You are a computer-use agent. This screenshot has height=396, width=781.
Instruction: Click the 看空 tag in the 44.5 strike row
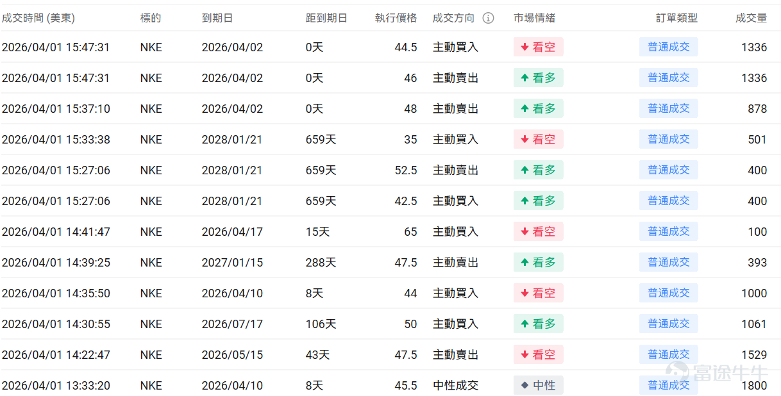(x=539, y=47)
